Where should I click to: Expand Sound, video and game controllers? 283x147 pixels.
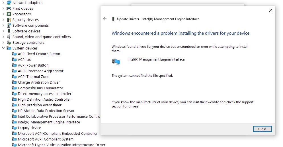click(x=3, y=37)
